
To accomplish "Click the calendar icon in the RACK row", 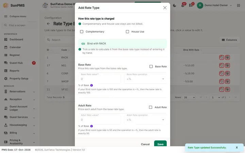I will (x=227, y=57).
